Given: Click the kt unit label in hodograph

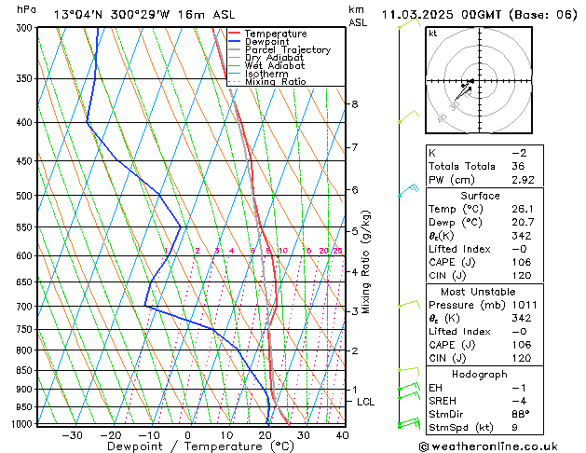Looking at the screenshot, I should click(433, 34).
